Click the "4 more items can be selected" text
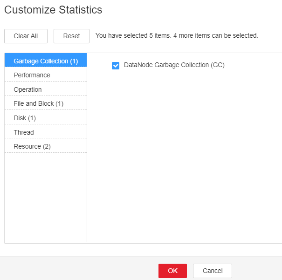Screen dimensions: 282x280 pos(216,35)
